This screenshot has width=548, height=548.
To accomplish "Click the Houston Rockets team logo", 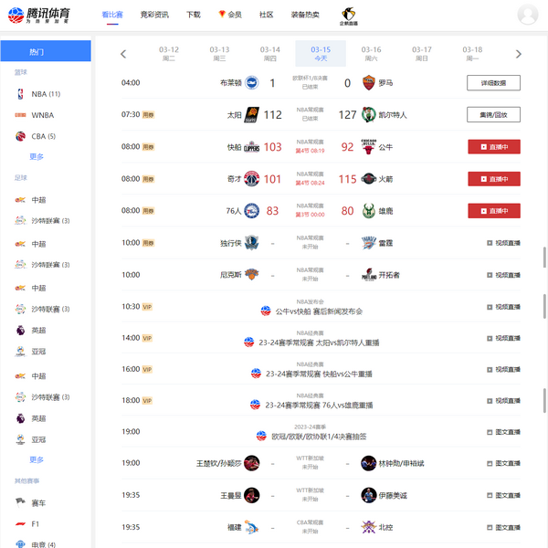I will (368, 179).
